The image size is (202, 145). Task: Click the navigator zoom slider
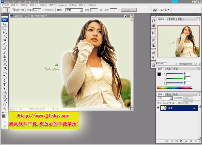(186, 64)
